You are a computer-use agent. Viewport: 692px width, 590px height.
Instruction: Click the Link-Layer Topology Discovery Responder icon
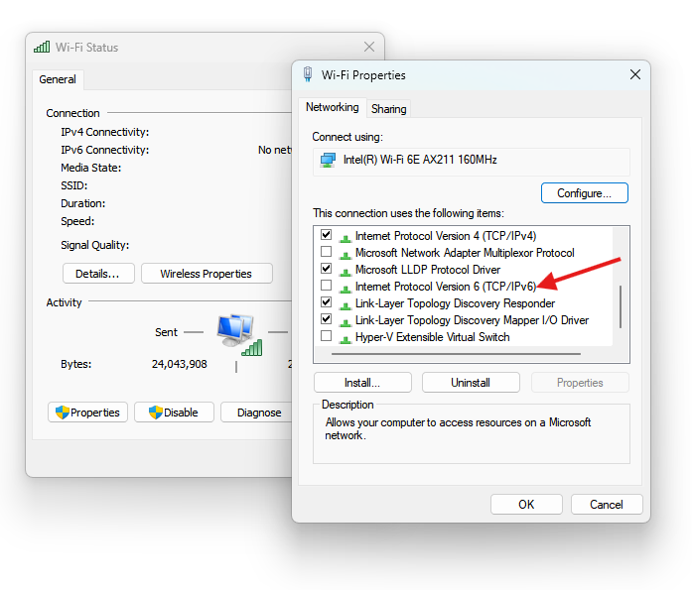[346, 303]
